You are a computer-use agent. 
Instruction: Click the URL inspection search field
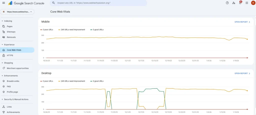coord(98,3)
